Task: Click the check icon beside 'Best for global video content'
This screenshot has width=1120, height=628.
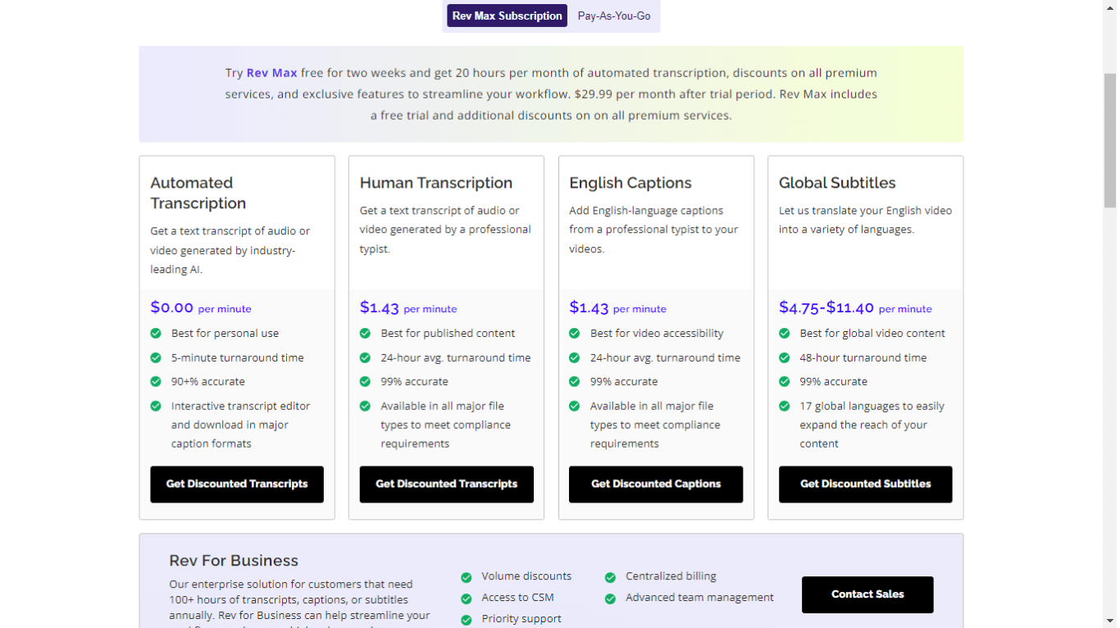Action: point(785,334)
